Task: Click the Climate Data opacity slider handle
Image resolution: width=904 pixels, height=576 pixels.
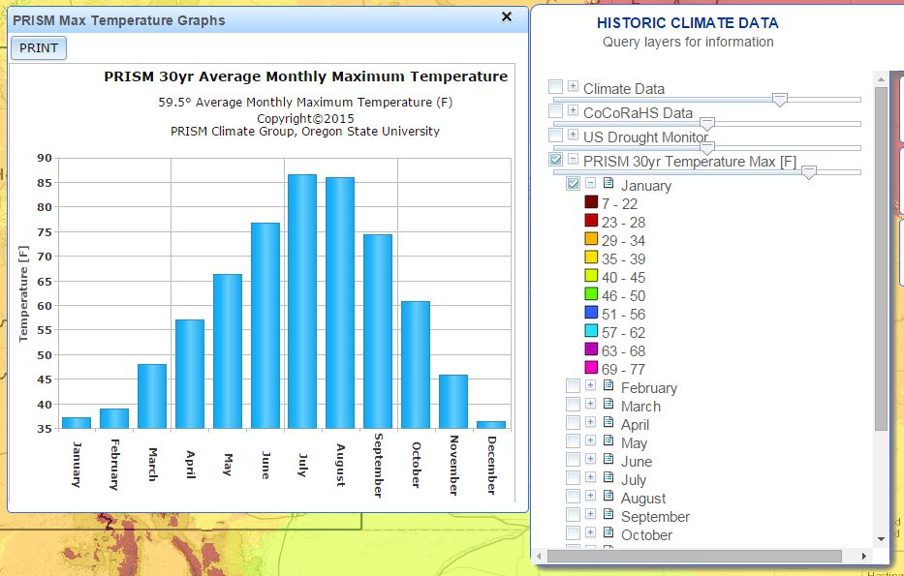Action: (779, 99)
